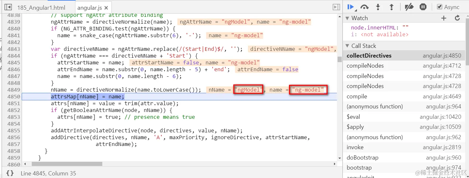Open angular.js:960 source link
This screenshot has width=469, height=178.
point(443,158)
